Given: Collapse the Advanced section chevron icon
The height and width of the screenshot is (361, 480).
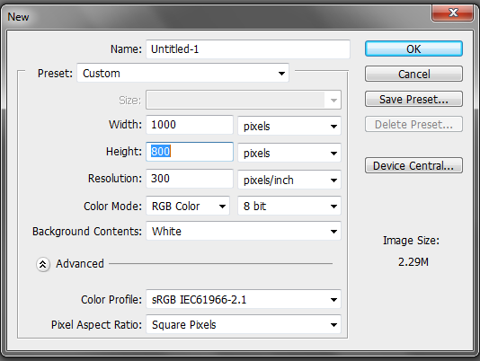Looking at the screenshot, I should point(43,264).
